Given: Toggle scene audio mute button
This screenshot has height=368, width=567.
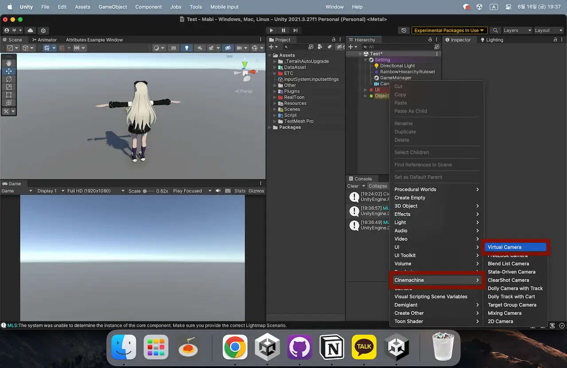Looking at the screenshot, I should click(x=200, y=48).
